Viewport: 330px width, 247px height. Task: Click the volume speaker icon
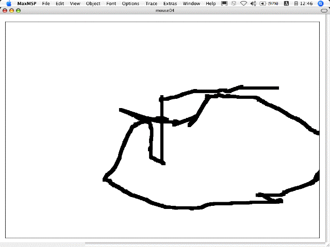254,4
